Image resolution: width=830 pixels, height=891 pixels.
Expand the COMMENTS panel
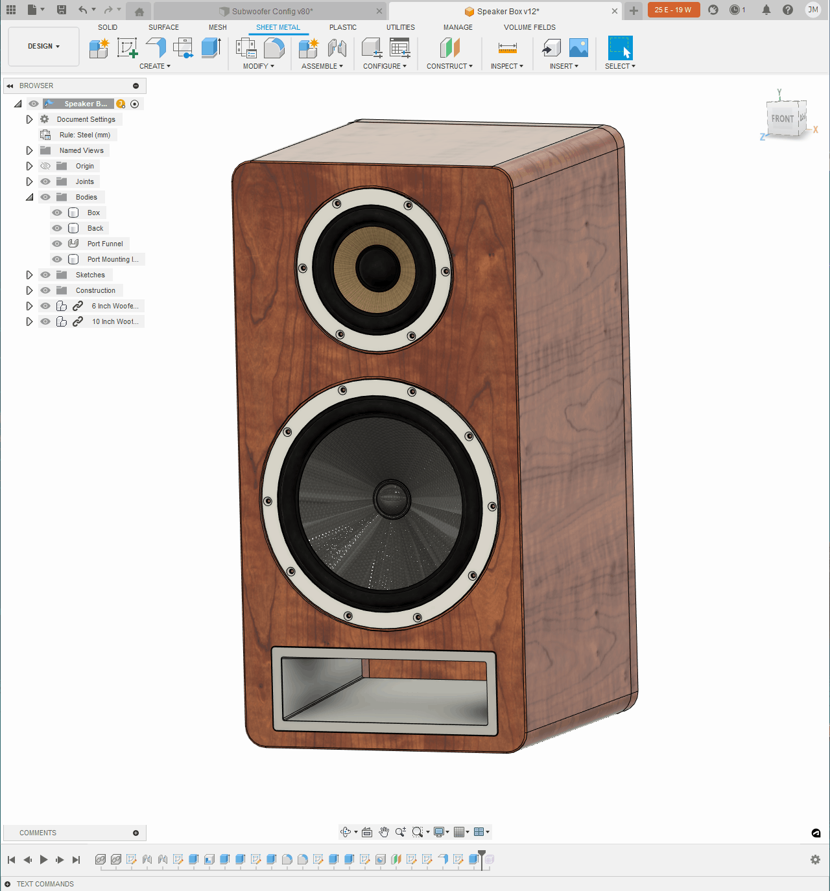coord(136,833)
